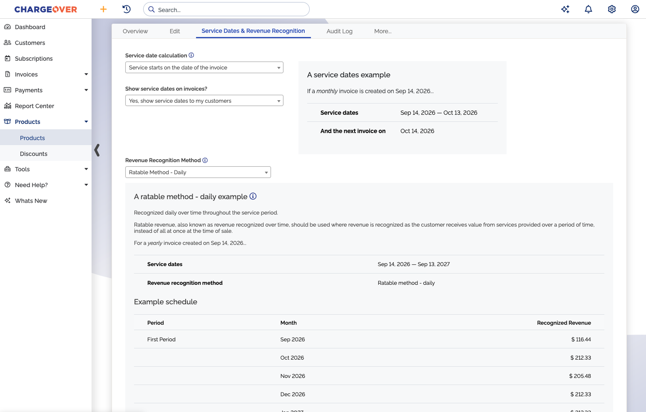646x412 pixels.
Task: Click the Dec 2026 month cell
Action: point(293,394)
